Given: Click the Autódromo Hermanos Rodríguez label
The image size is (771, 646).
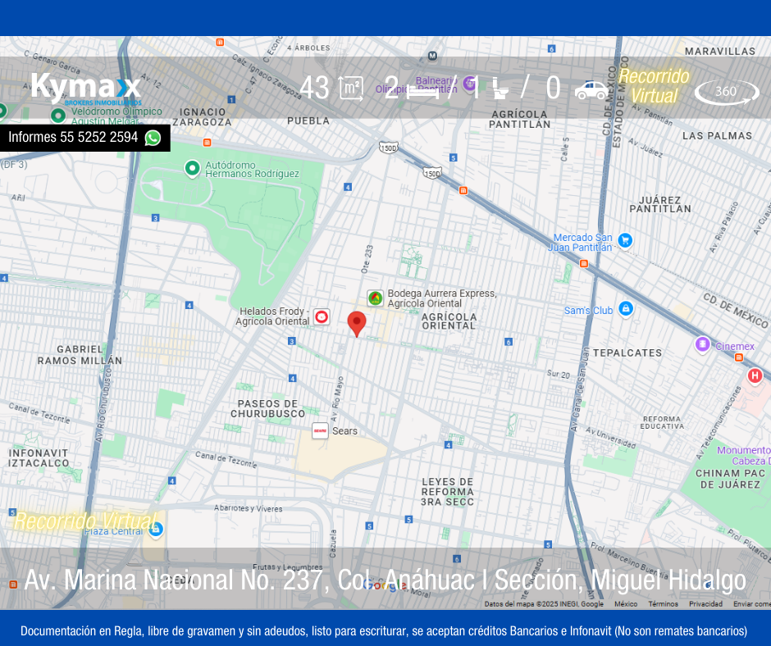Looking at the screenshot, I should click(x=252, y=169).
